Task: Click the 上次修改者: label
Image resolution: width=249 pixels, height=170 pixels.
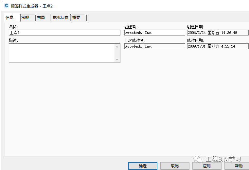Action: point(135,40)
